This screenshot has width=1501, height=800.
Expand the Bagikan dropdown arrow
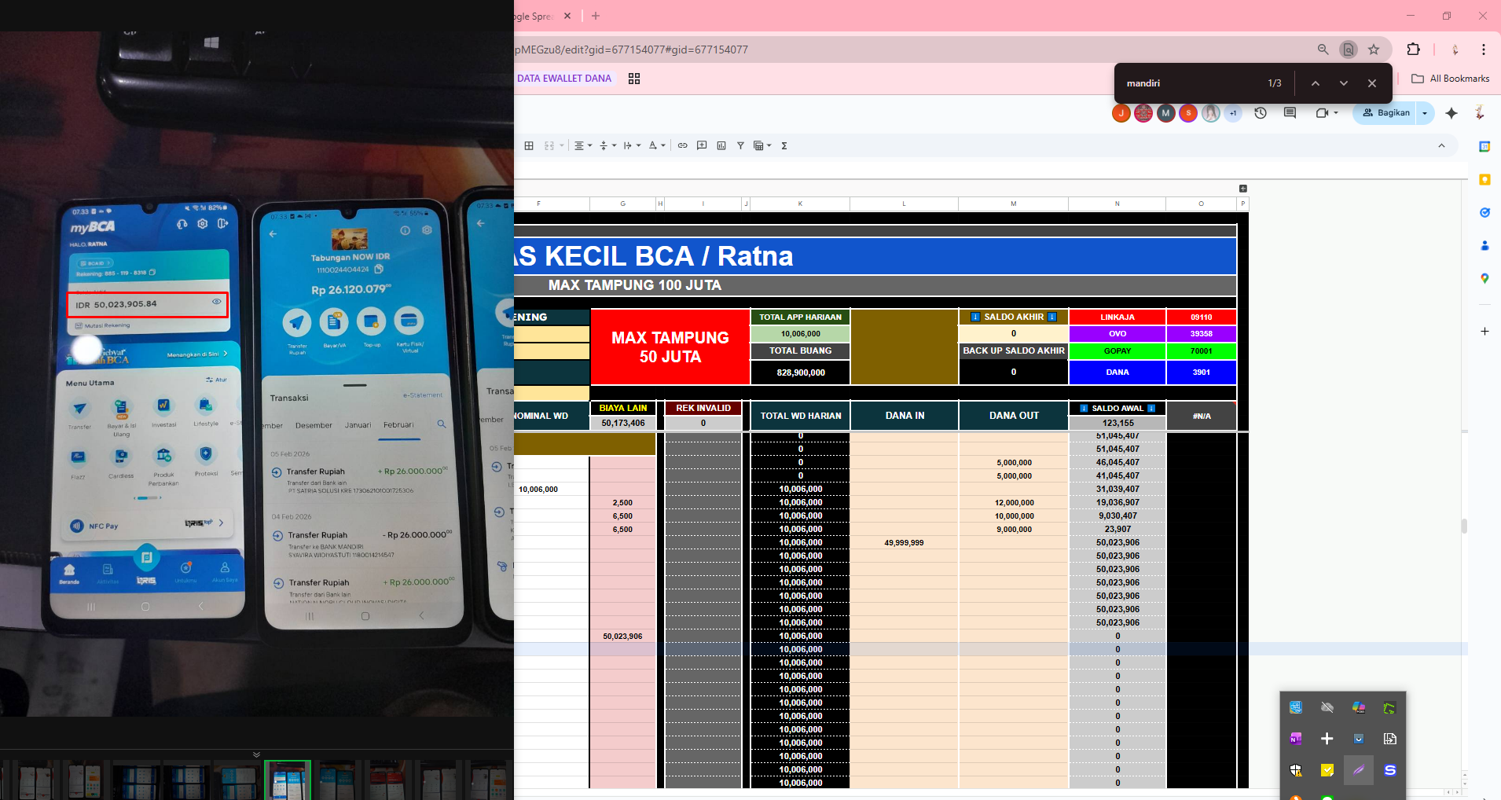coord(1426,113)
